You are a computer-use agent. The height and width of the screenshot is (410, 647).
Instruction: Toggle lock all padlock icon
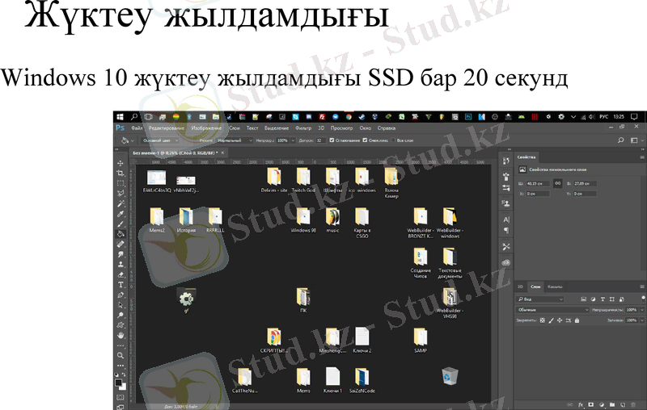(x=577, y=320)
